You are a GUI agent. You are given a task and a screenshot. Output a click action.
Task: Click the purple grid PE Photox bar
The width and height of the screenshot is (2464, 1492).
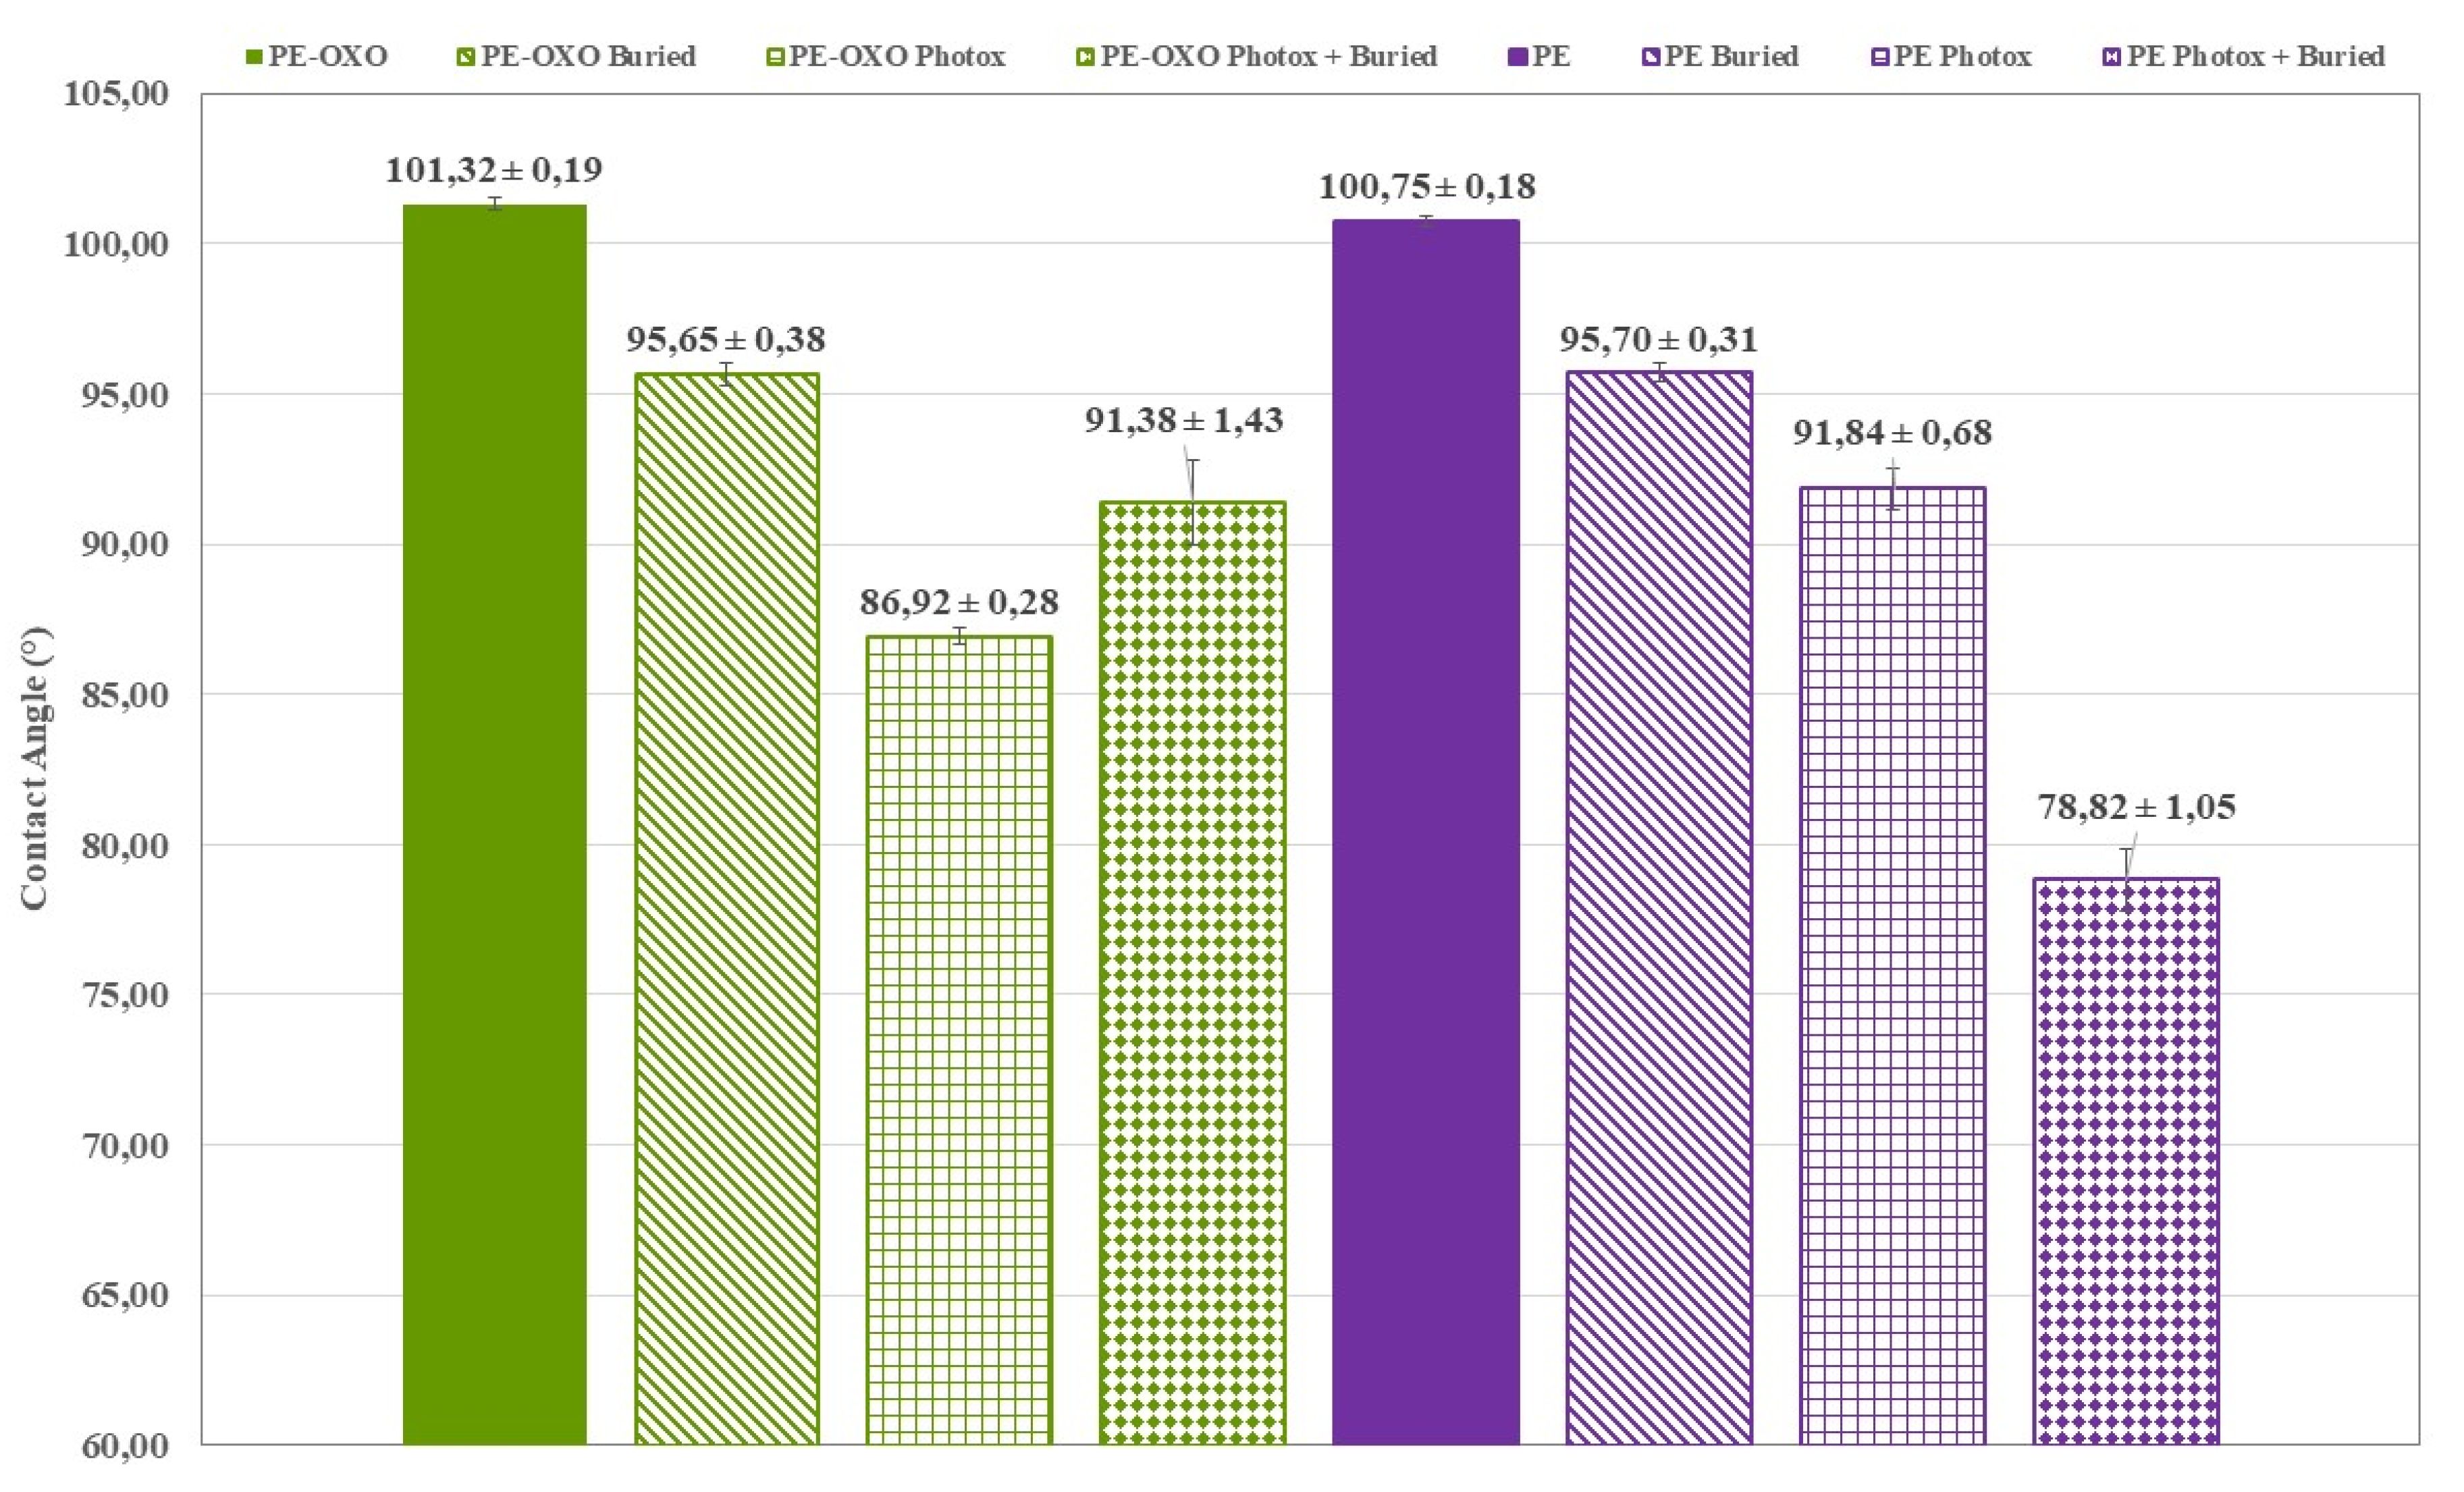(x=1893, y=966)
